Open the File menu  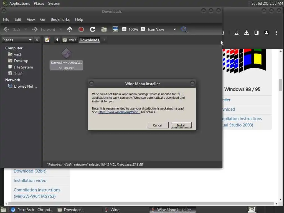pos(6,19)
